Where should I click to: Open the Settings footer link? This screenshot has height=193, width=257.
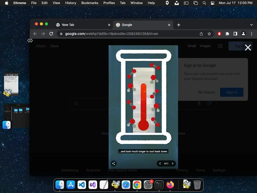219,170
